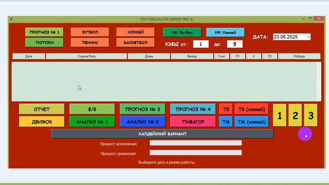
Task: Click the yellow button 1
Action: point(280,115)
